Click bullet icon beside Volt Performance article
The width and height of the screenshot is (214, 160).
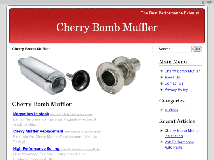coord(161,142)
